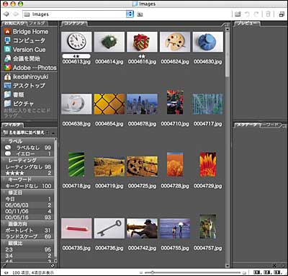This screenshot has height=276, width=288.
Task: Filter by ポートレイト orientation
Action: coord(28,231)
